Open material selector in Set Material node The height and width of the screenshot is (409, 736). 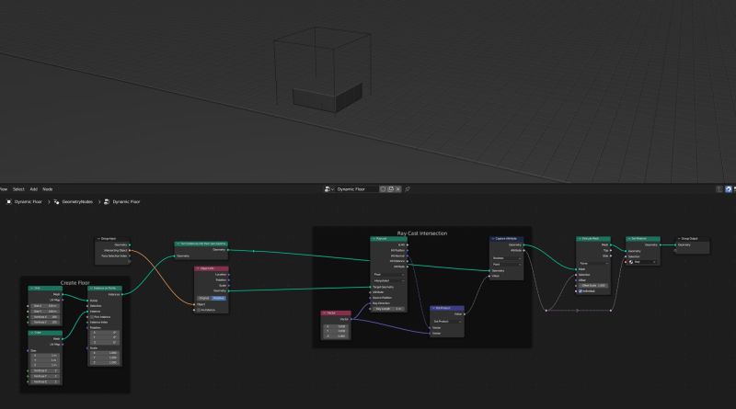pos(643,262)
